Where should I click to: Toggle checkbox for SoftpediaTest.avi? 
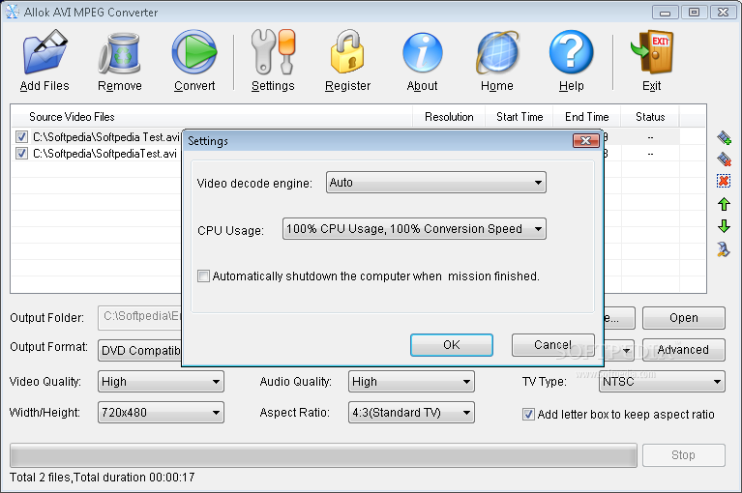[x=21, y=153]
